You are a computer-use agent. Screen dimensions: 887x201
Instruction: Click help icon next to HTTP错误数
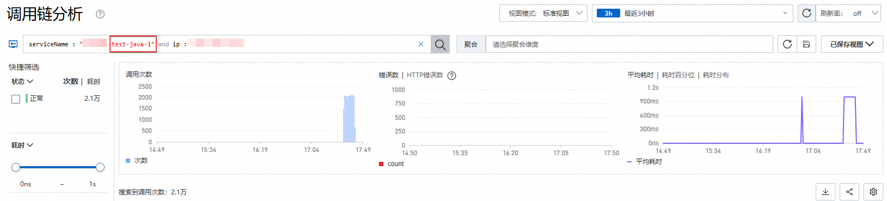(x=451, y=76)
